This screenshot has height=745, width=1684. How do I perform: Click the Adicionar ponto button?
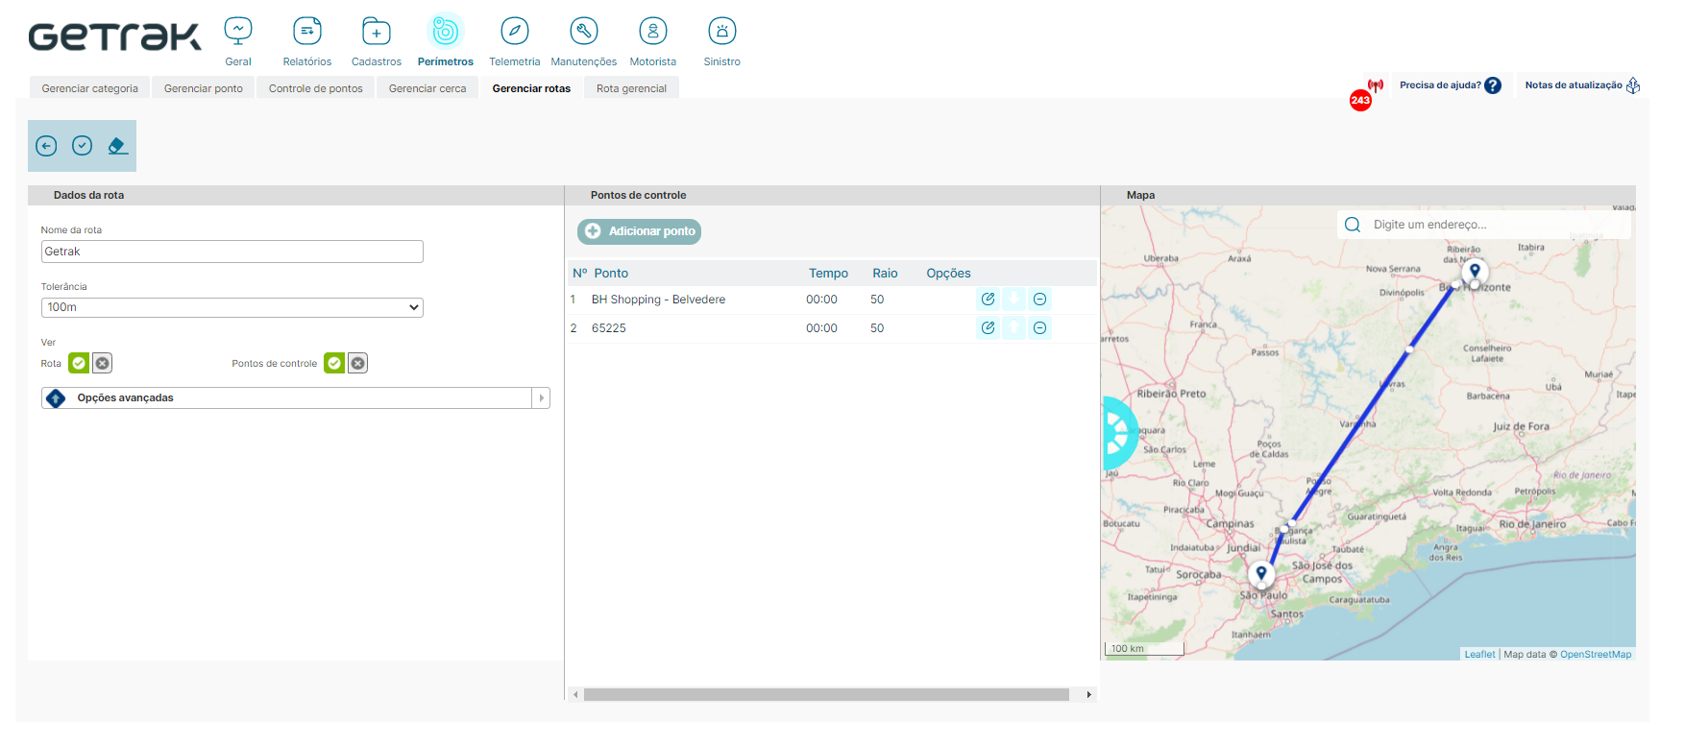click(639, 231)
